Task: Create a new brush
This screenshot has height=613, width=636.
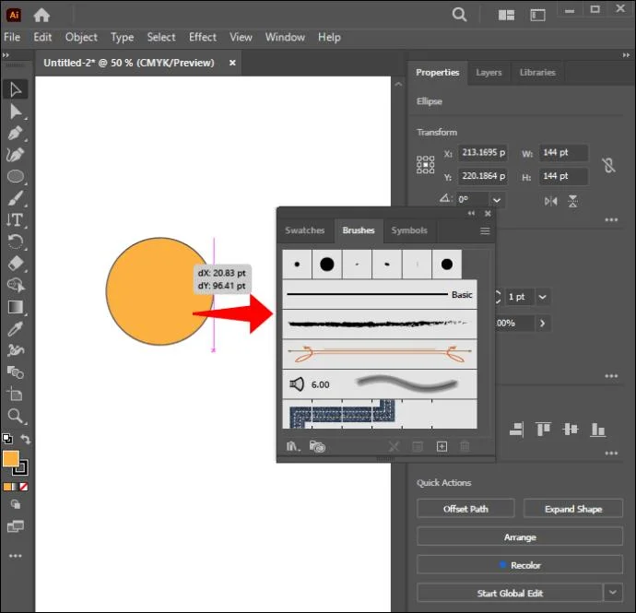Action: point(442,447)
